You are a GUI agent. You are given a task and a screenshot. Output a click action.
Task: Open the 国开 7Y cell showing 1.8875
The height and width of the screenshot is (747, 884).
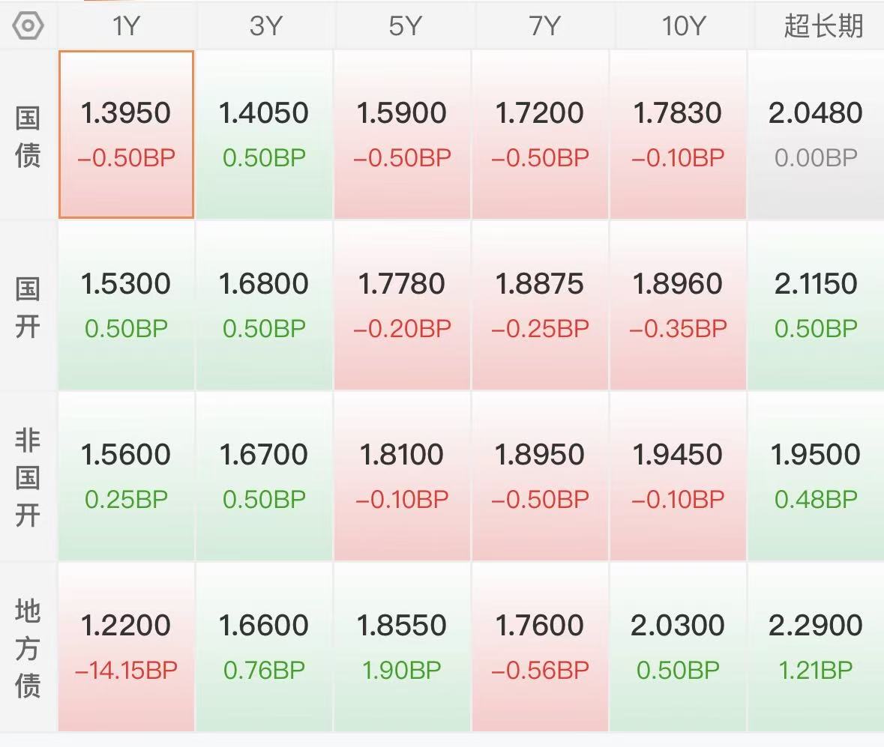541,306
